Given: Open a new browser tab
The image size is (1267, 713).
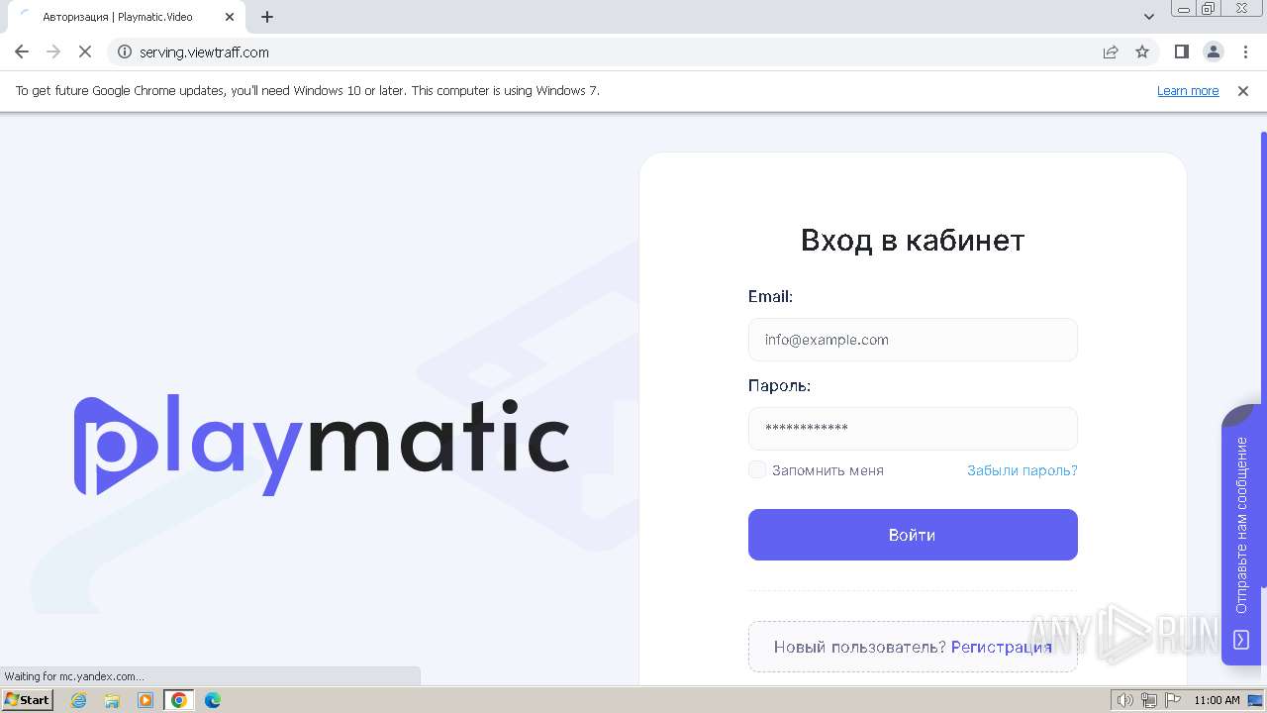Looking at the screenshot, I should [x=267, y=17].
